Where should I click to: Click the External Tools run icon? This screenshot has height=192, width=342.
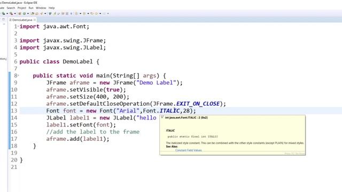tap(11, 13)
